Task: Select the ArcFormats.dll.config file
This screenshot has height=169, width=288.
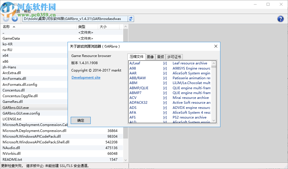Action: coord(34,84)
